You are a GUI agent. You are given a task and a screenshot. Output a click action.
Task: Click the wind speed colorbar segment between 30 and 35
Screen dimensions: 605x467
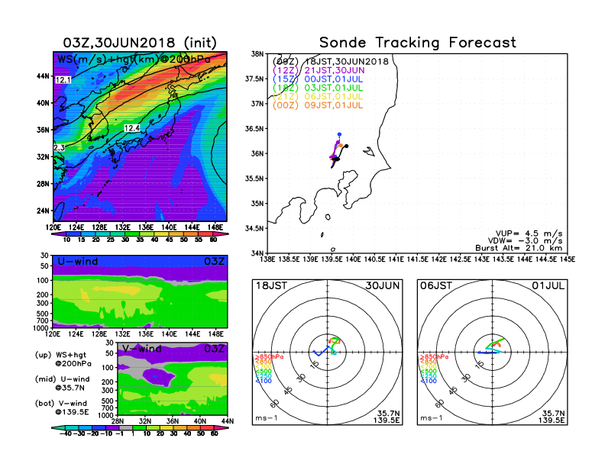point(132,233)
